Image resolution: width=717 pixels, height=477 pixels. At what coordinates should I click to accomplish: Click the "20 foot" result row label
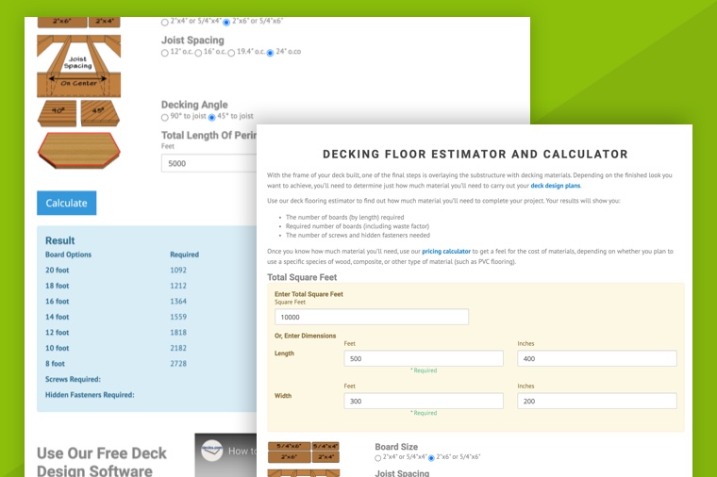pyautogui.click(x=58, y=270)
